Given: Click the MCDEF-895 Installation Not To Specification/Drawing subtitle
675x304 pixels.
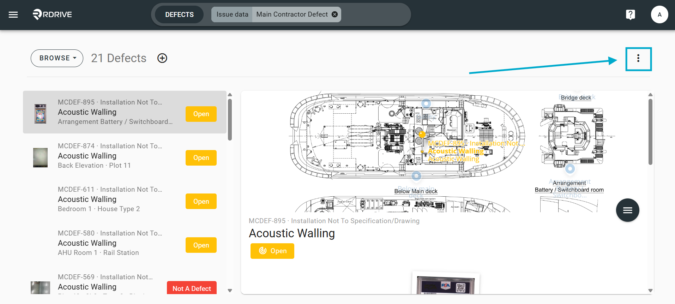Looking at the screenshot, I should point(334,221).
